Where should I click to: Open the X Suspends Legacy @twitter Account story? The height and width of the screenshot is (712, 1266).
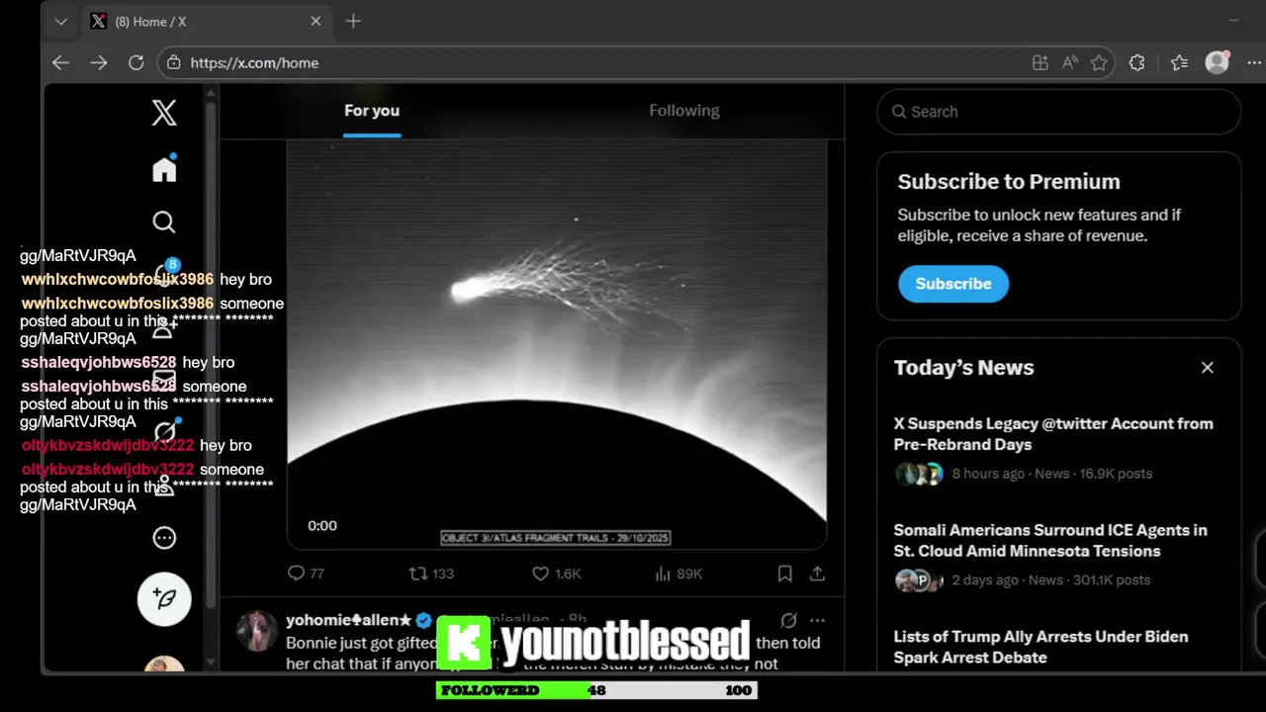coord(1053,434)
